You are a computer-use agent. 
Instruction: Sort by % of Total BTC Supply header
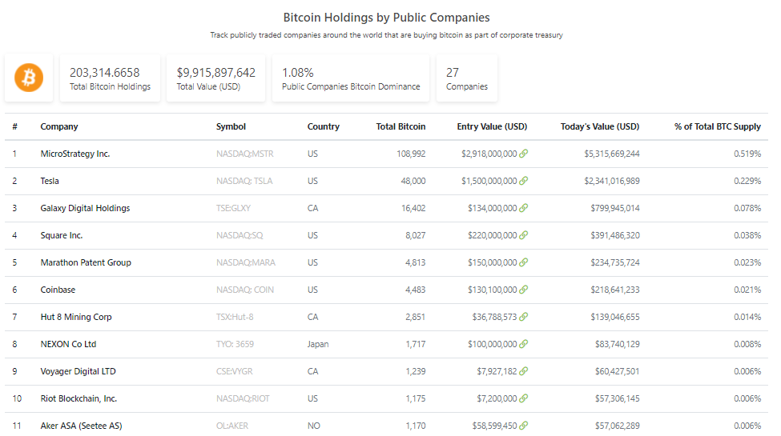pyautogui.click(x=718, y=126)
